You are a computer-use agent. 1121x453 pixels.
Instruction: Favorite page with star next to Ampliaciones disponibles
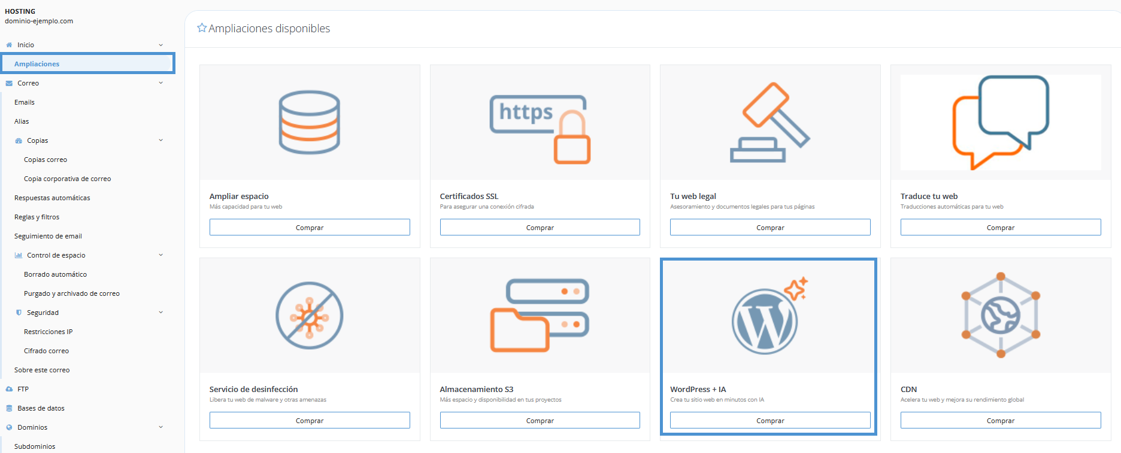(202, 28)
